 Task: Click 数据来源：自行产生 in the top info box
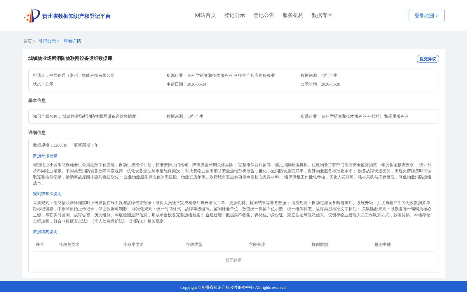click(319, 75)
